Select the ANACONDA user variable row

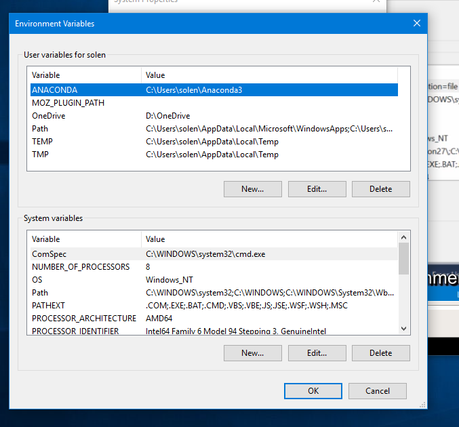click(x=214, y=90)
